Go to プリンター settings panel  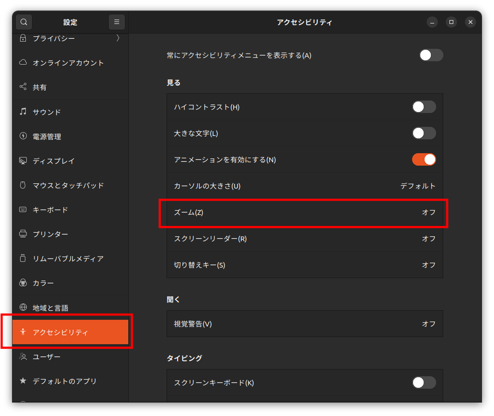(70, 234)
